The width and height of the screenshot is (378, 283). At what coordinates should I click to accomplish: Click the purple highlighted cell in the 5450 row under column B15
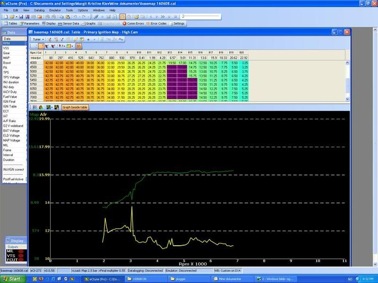point(192,80)
